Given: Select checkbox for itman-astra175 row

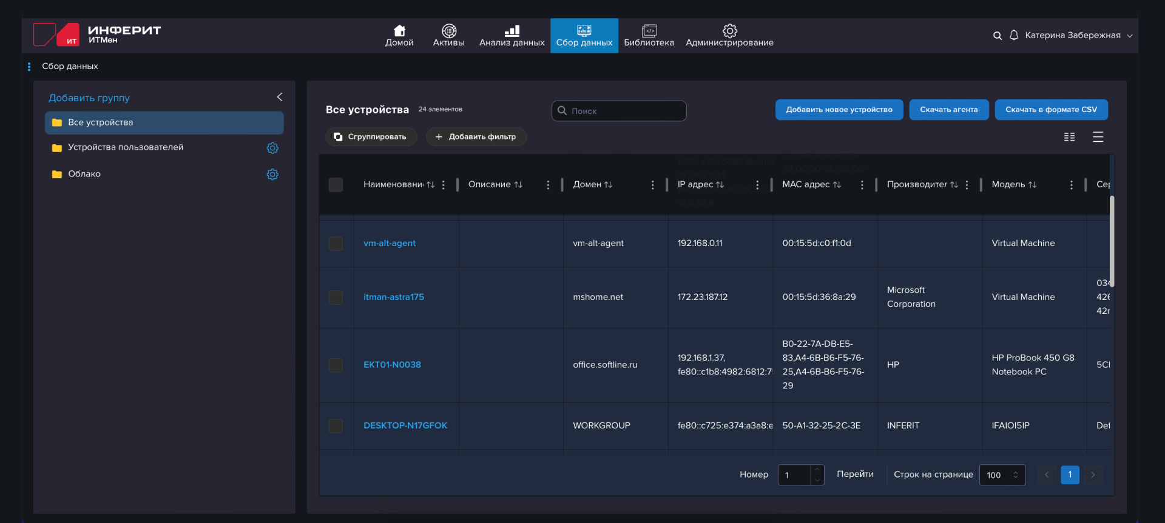Looking at the screenshot, I should [336, 298].
